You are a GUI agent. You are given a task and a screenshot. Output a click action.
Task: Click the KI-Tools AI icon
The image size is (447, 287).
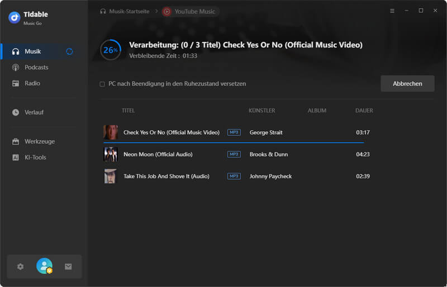pos(16,157)
